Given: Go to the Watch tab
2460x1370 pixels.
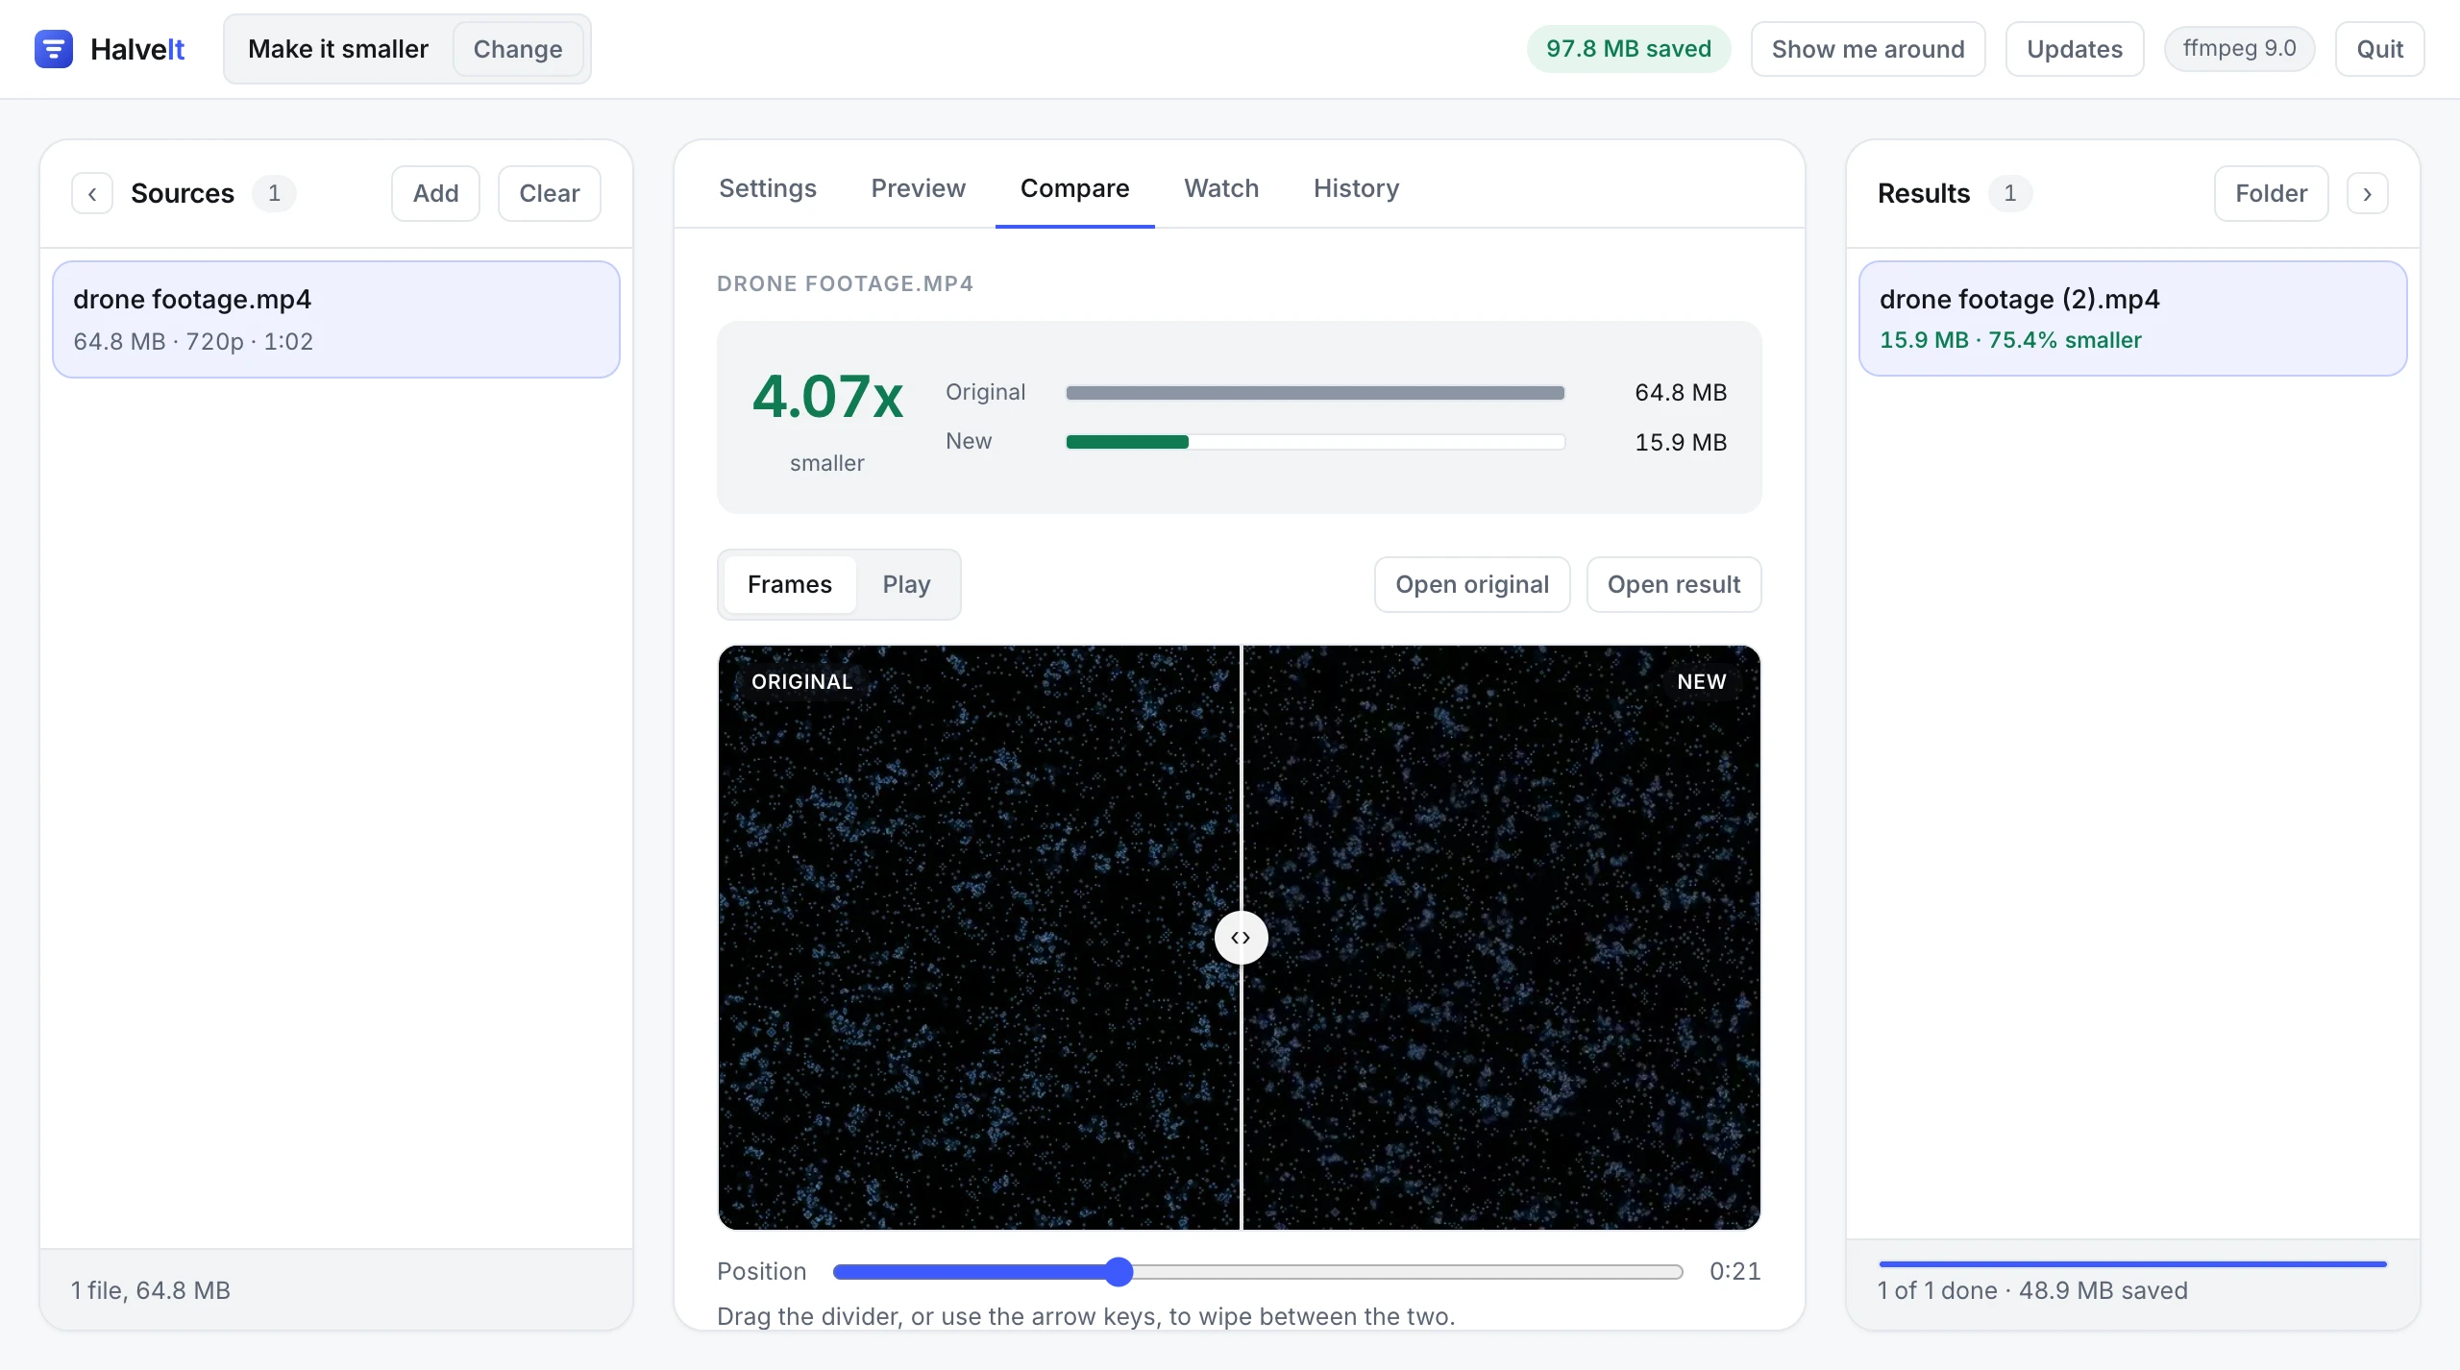Looking at the screenshot, I should coord(1221,188).
